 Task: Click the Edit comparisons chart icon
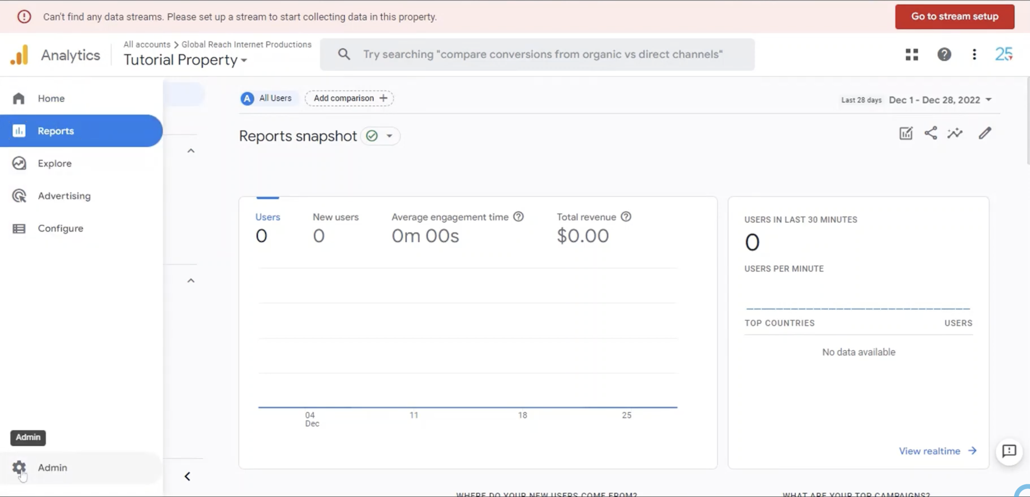coord(906,133)
